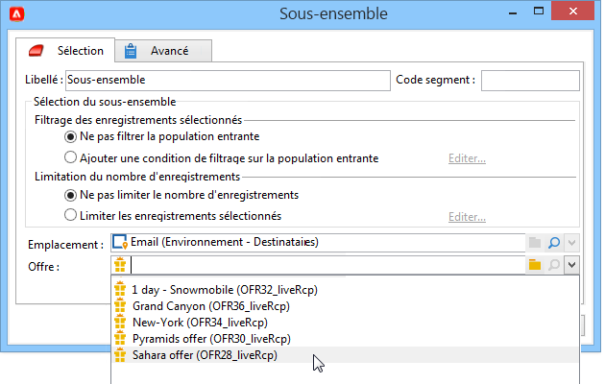
Task: Collapse the Offre dropdown arrow
Action: [571, 265]
